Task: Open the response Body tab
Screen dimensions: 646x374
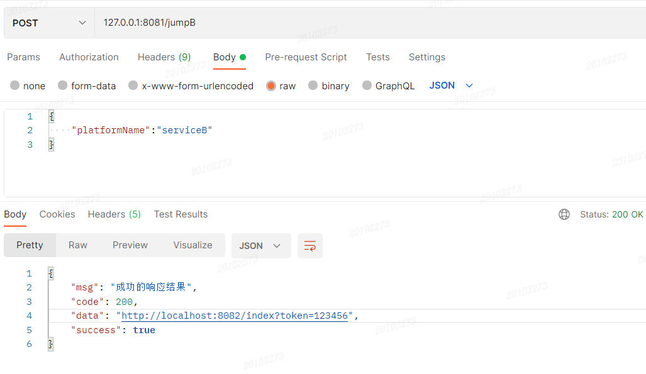Action: [15, 214]
